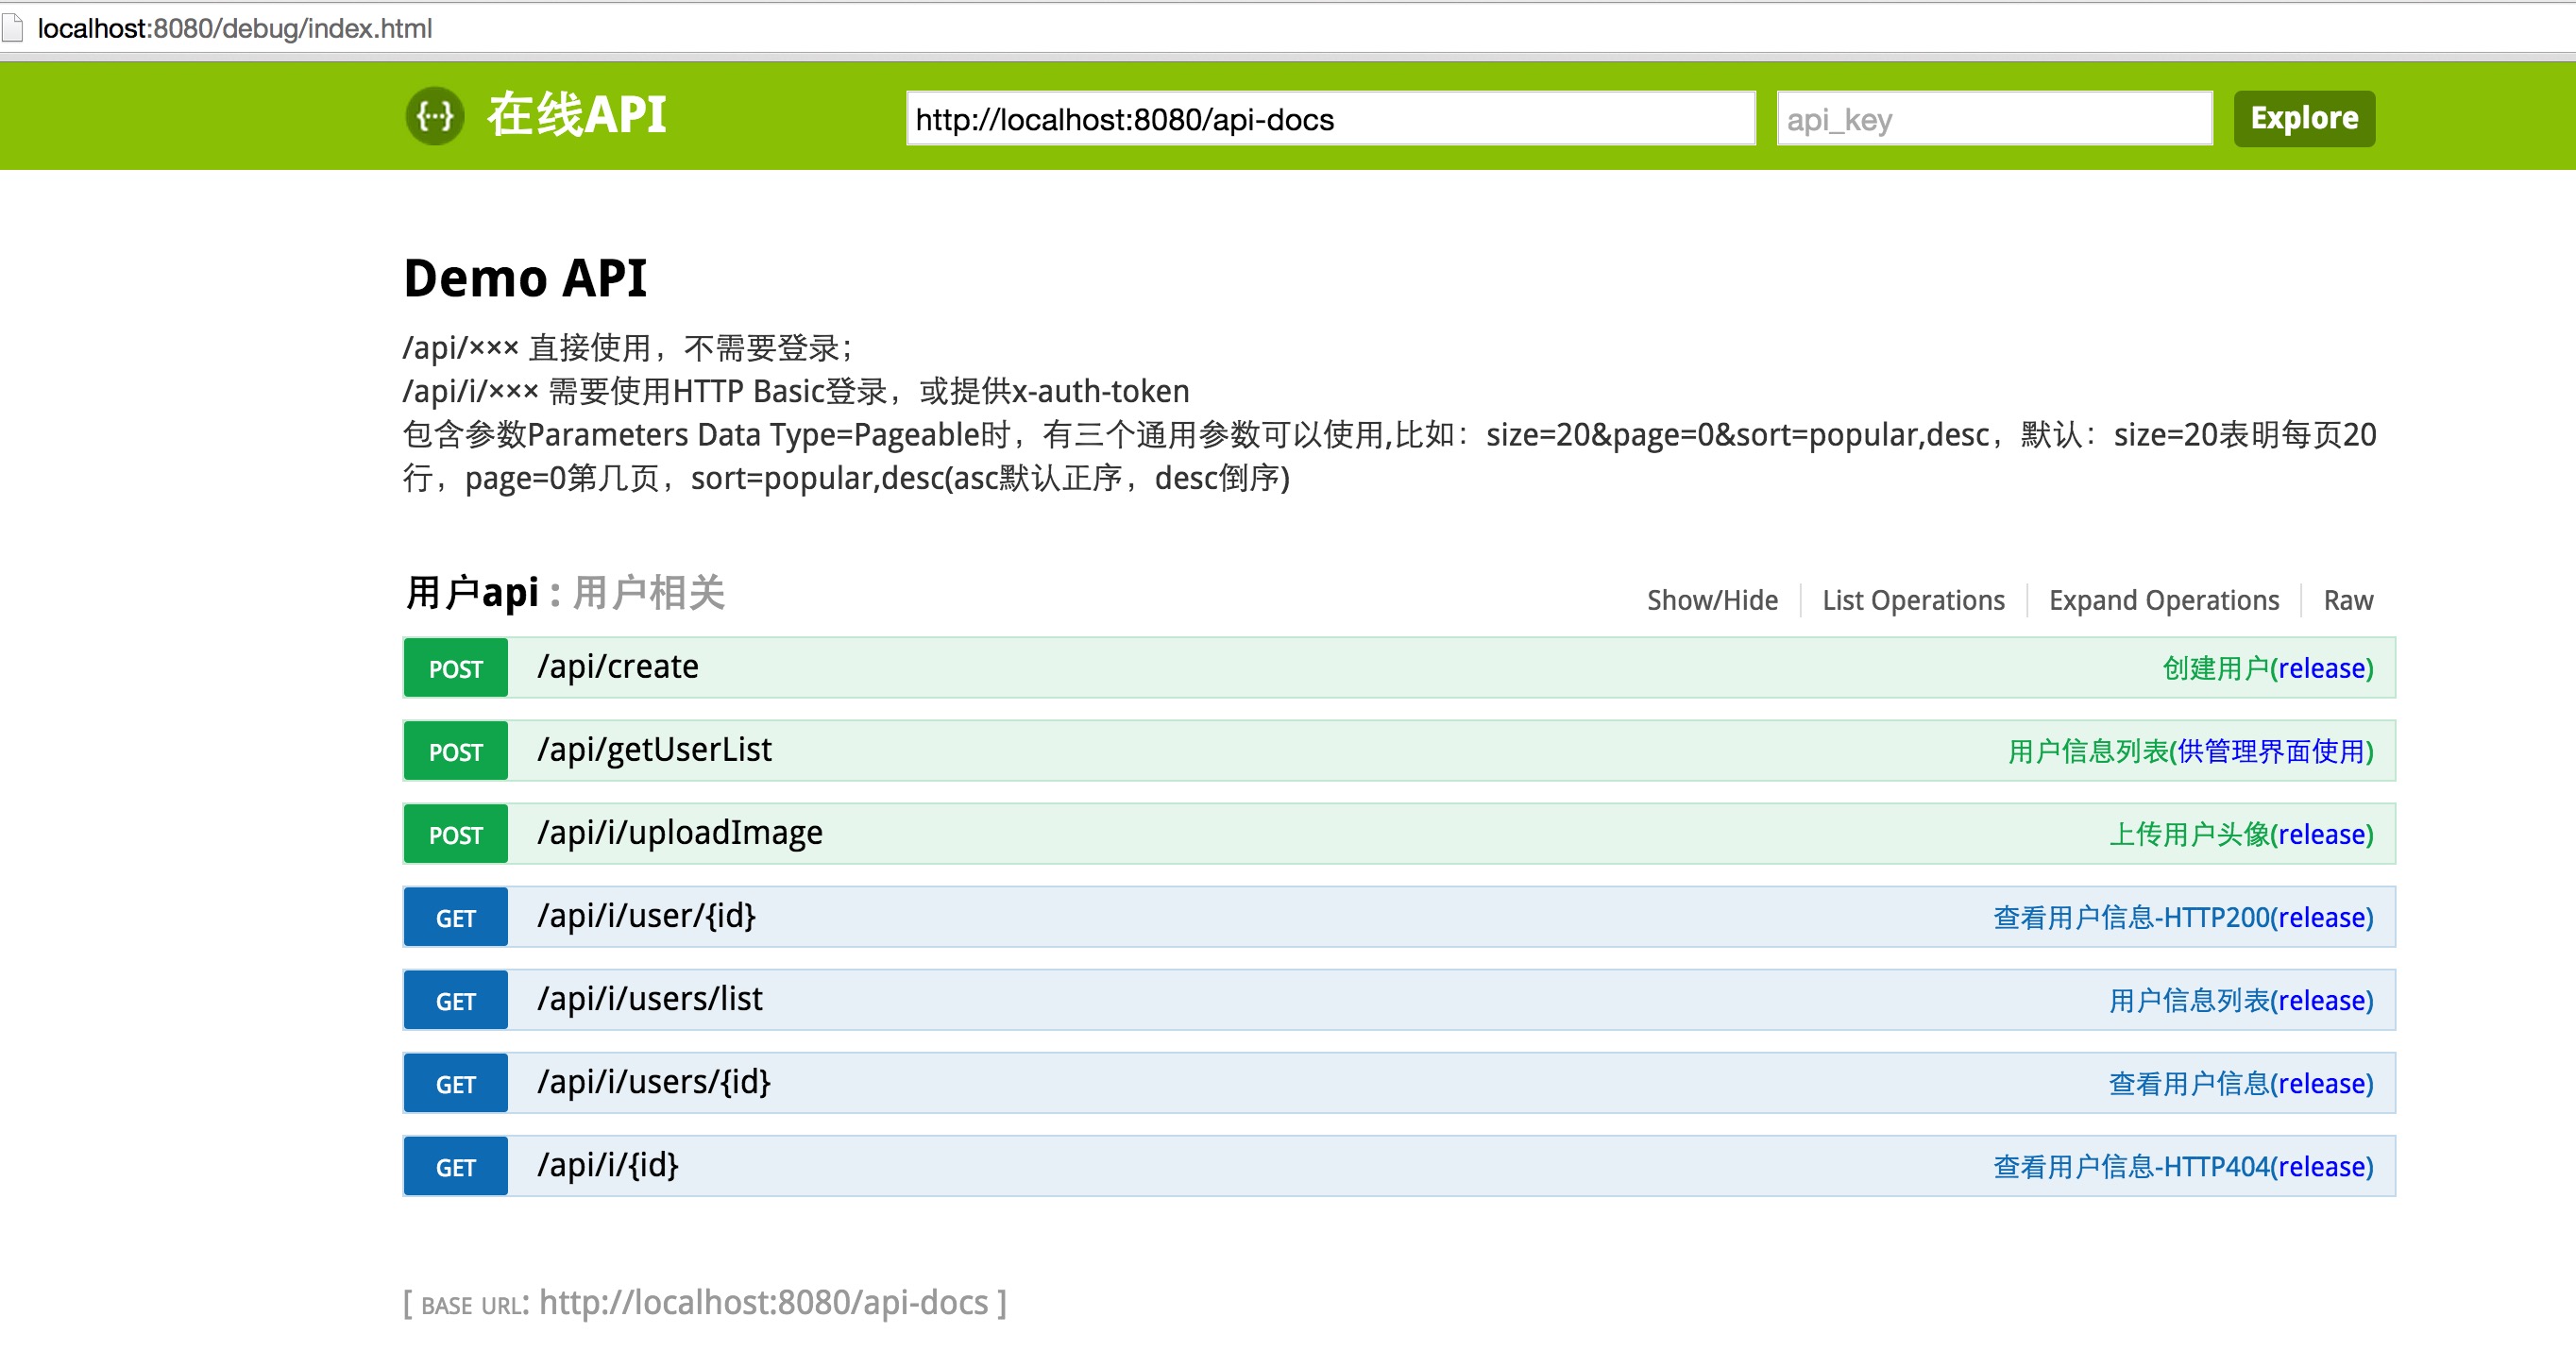The width and height of the screenshot is (2576, 1367).
Task: Click 用户信息列表(供管理界面使用) description
Action: (x=2190, y=751)
